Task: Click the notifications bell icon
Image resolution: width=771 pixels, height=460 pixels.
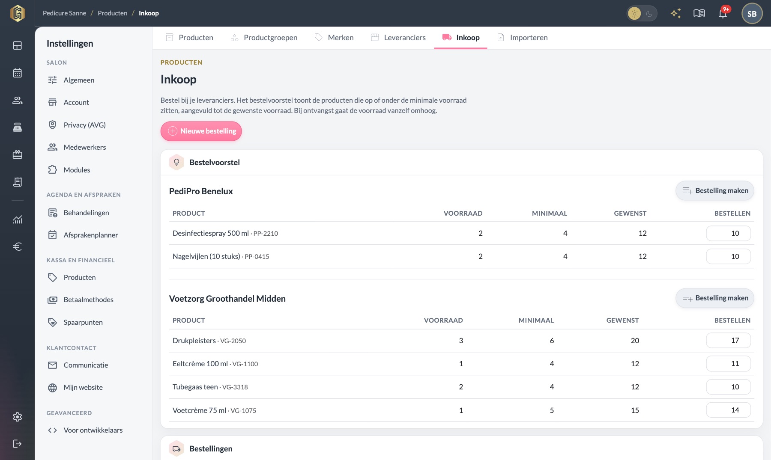Action: coord(723,13)
